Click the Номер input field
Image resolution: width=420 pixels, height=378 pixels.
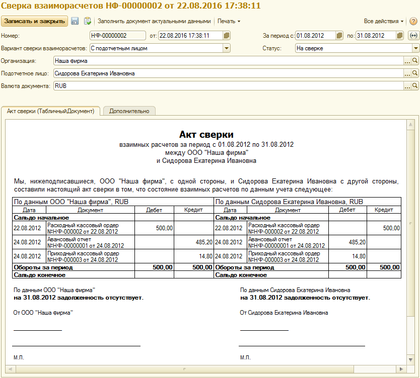(117, 36)
